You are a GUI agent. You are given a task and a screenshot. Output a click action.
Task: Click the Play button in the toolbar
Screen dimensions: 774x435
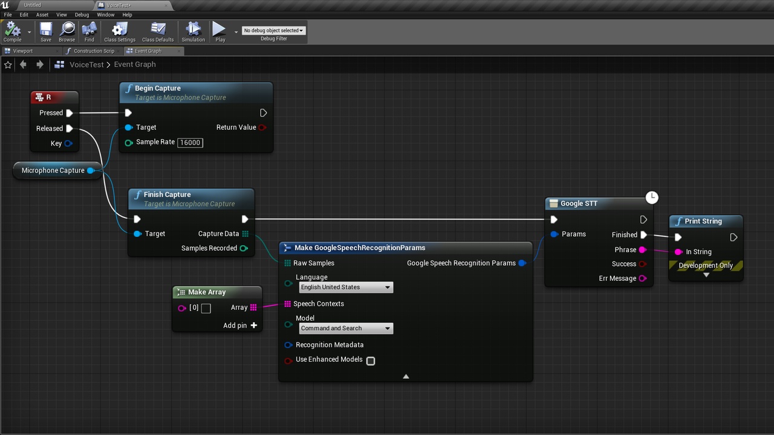[x=220, y=31]
